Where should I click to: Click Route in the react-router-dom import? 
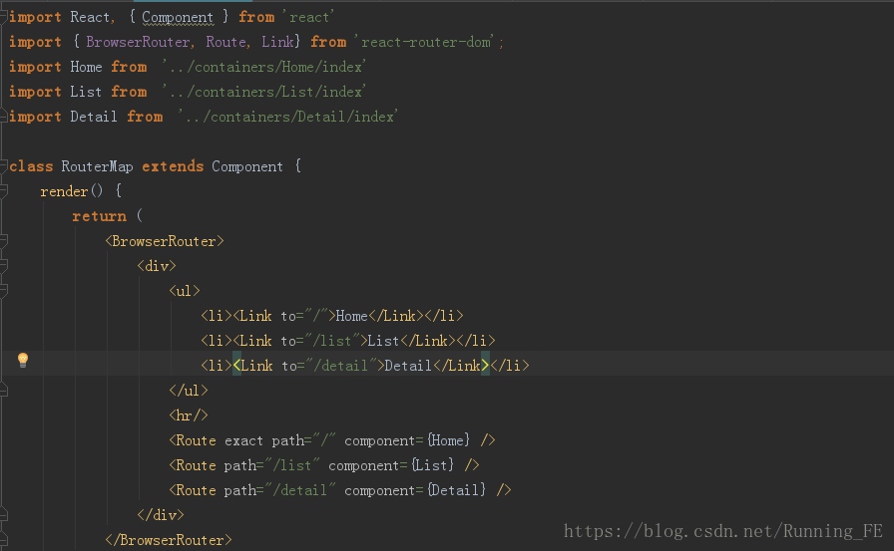[x=225, y=42]
